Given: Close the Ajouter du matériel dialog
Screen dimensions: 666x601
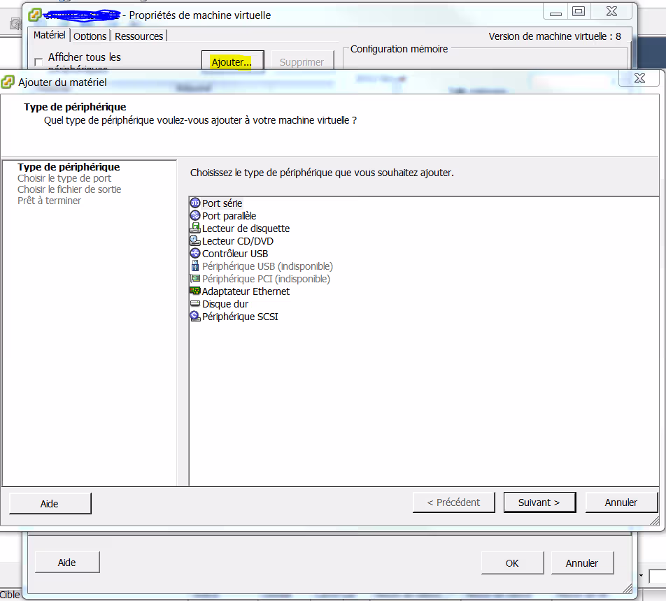Looking at the screenshot, I should [640, 78].
